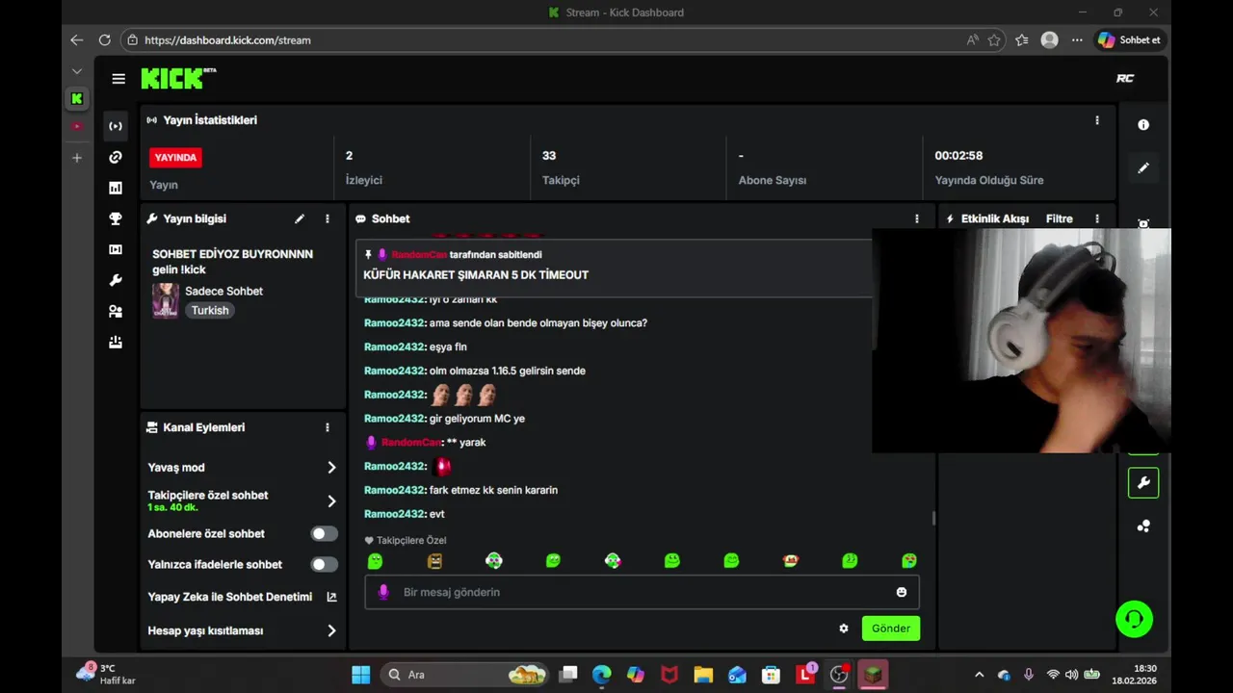Open the video clips sidebar icon
The image size is (1233, 693).
click(x=116, y=249)
